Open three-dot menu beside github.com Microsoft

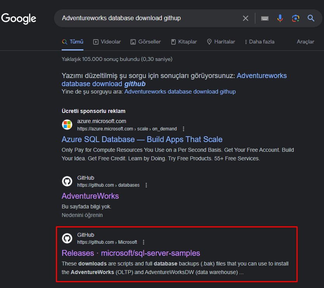(144, 242)
